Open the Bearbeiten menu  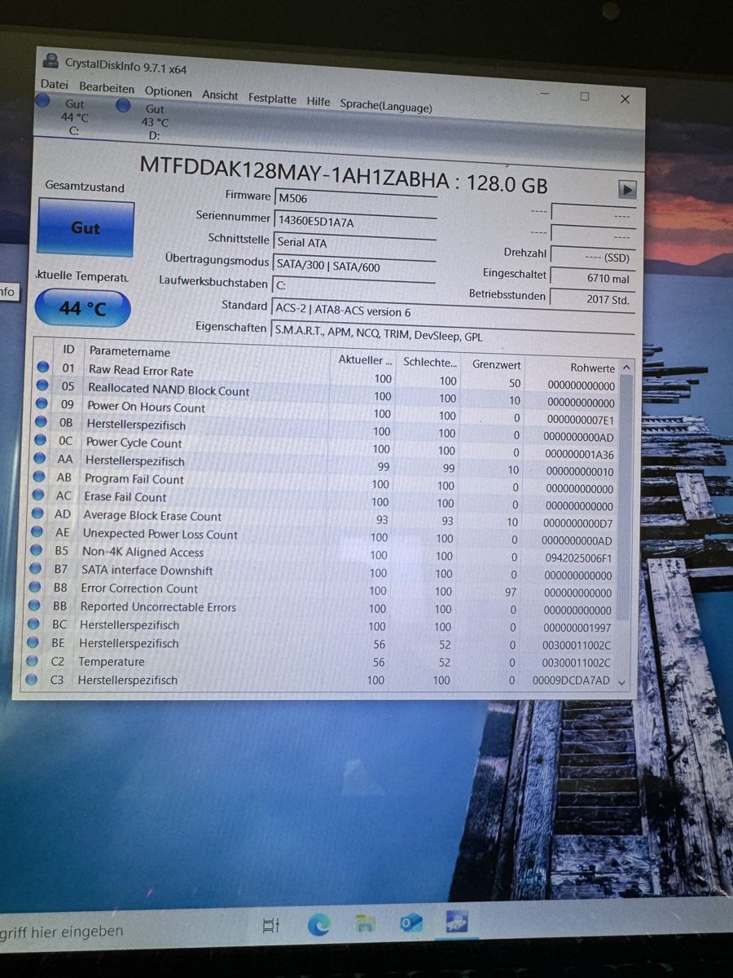[x=107, y=87]
